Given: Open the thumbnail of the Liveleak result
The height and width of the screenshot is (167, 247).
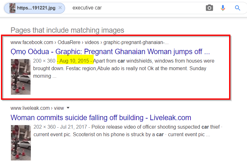Looking at the screenshot, I should coord(21,143).
